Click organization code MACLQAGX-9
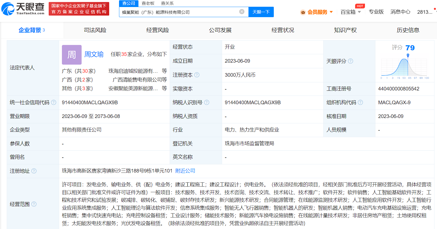This screenshot has height=229, width=437. (x=394, y=103)
